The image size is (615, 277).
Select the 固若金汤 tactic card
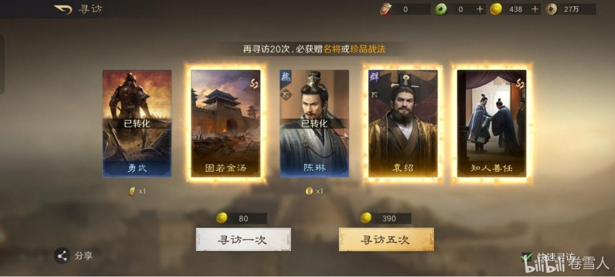point(225,124)
